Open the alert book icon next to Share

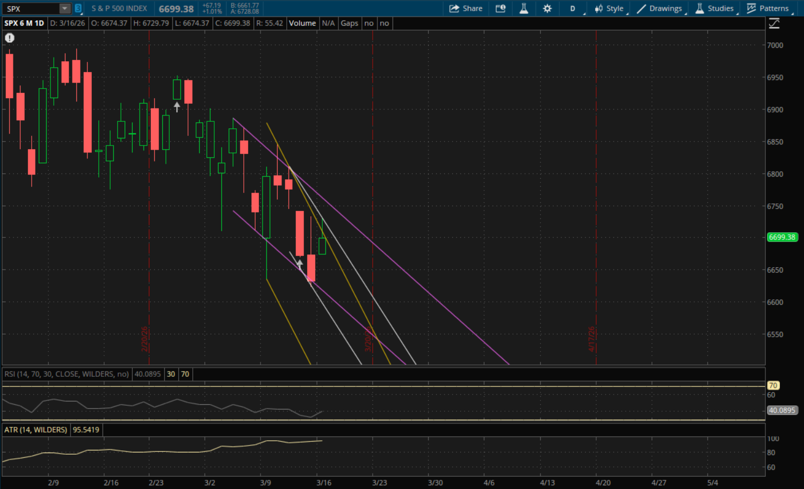click(x=501, y=9)
